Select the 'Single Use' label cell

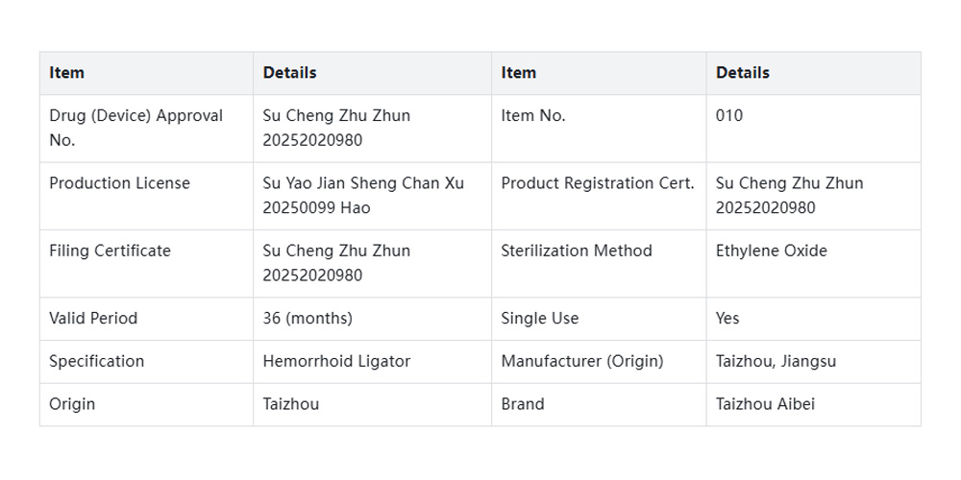(540, 318)
